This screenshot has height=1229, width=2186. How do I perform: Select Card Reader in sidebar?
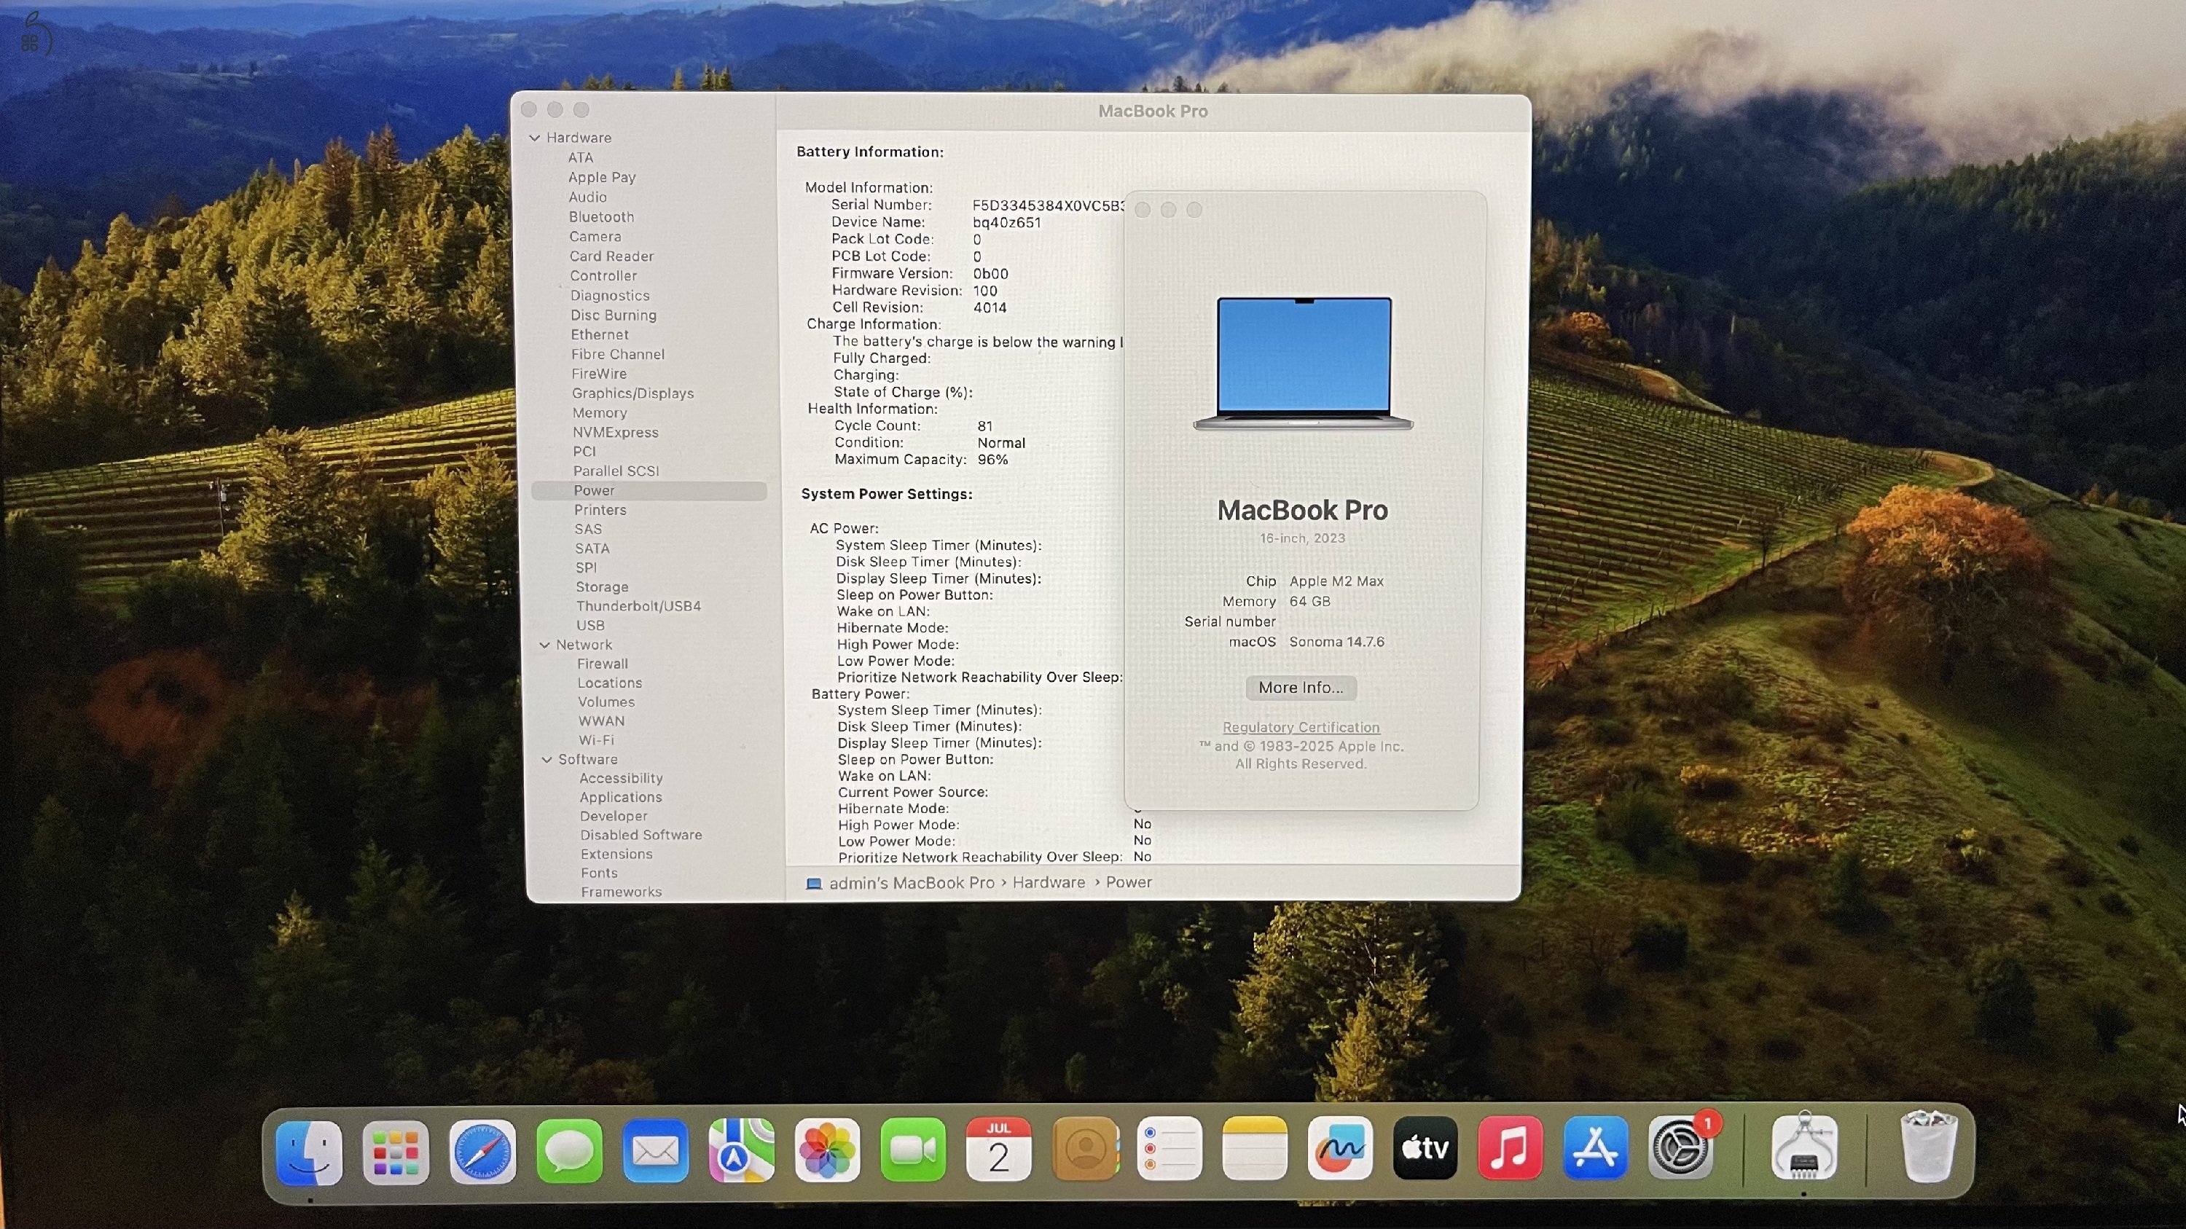pos(611,256)
